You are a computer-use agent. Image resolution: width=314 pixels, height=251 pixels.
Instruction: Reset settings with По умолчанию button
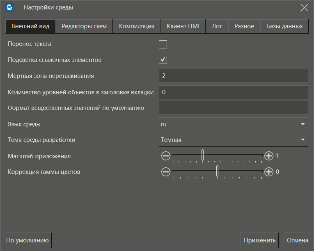tap(28, 240)
